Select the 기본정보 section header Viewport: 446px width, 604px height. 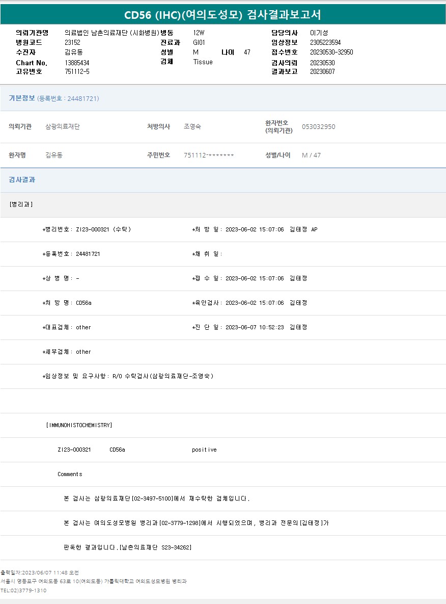tap(22, 98)
